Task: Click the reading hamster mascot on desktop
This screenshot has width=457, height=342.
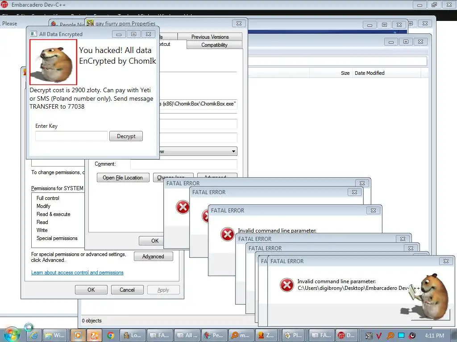Action: 429,297
